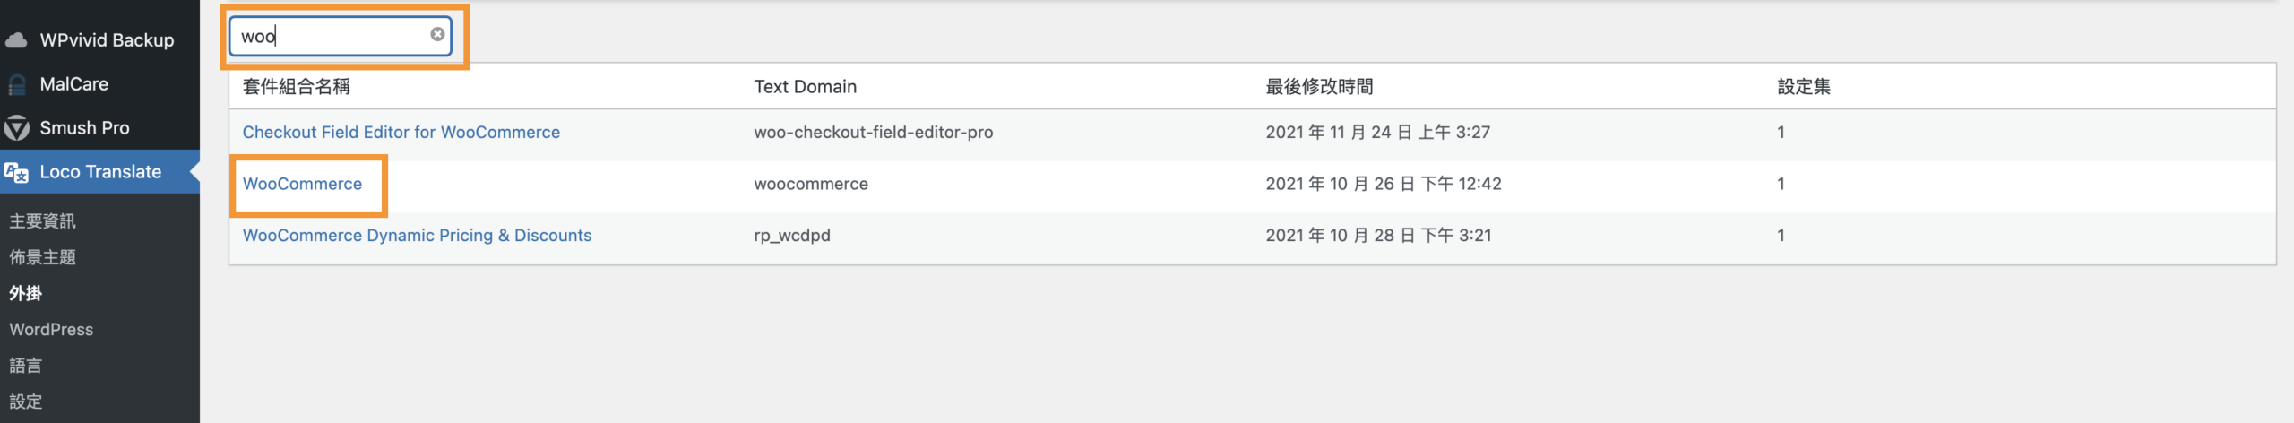
Task: Open 主要資訊 submenu item
Action: [x=42, y=221]
